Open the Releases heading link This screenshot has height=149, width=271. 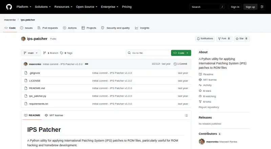point(205,118)
